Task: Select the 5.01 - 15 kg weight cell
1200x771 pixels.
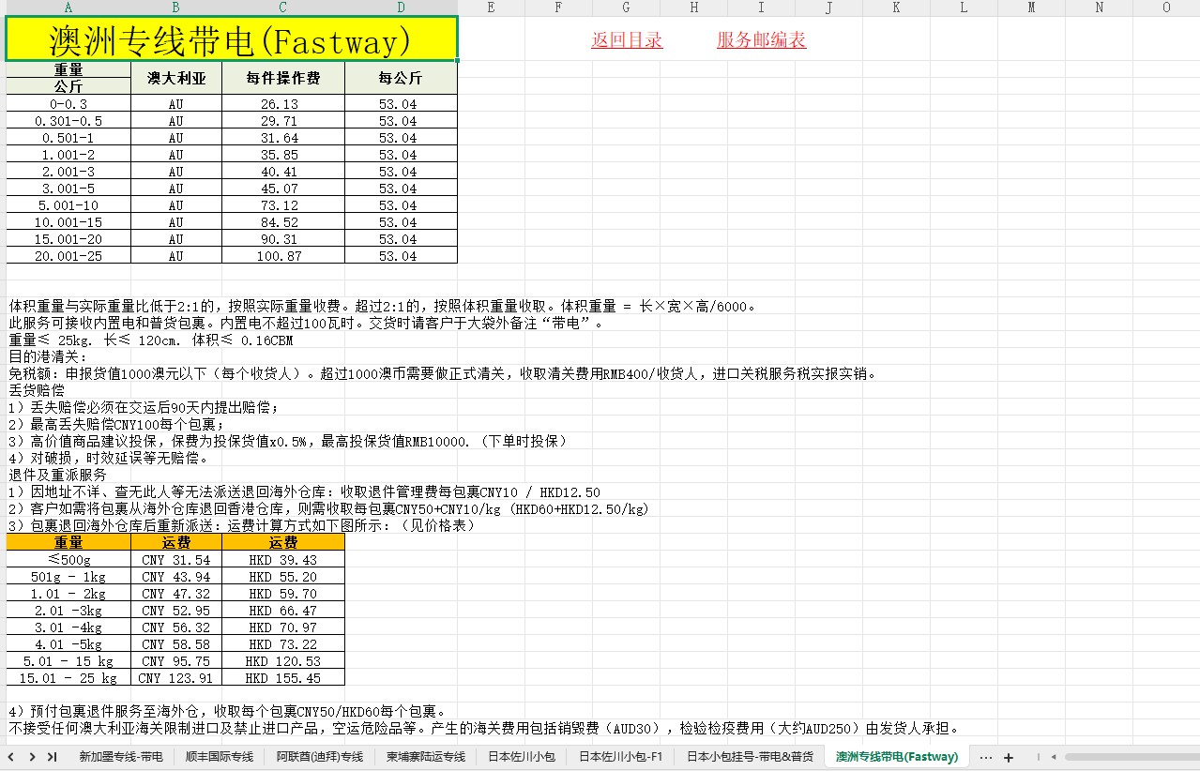Action: (68, 661)
